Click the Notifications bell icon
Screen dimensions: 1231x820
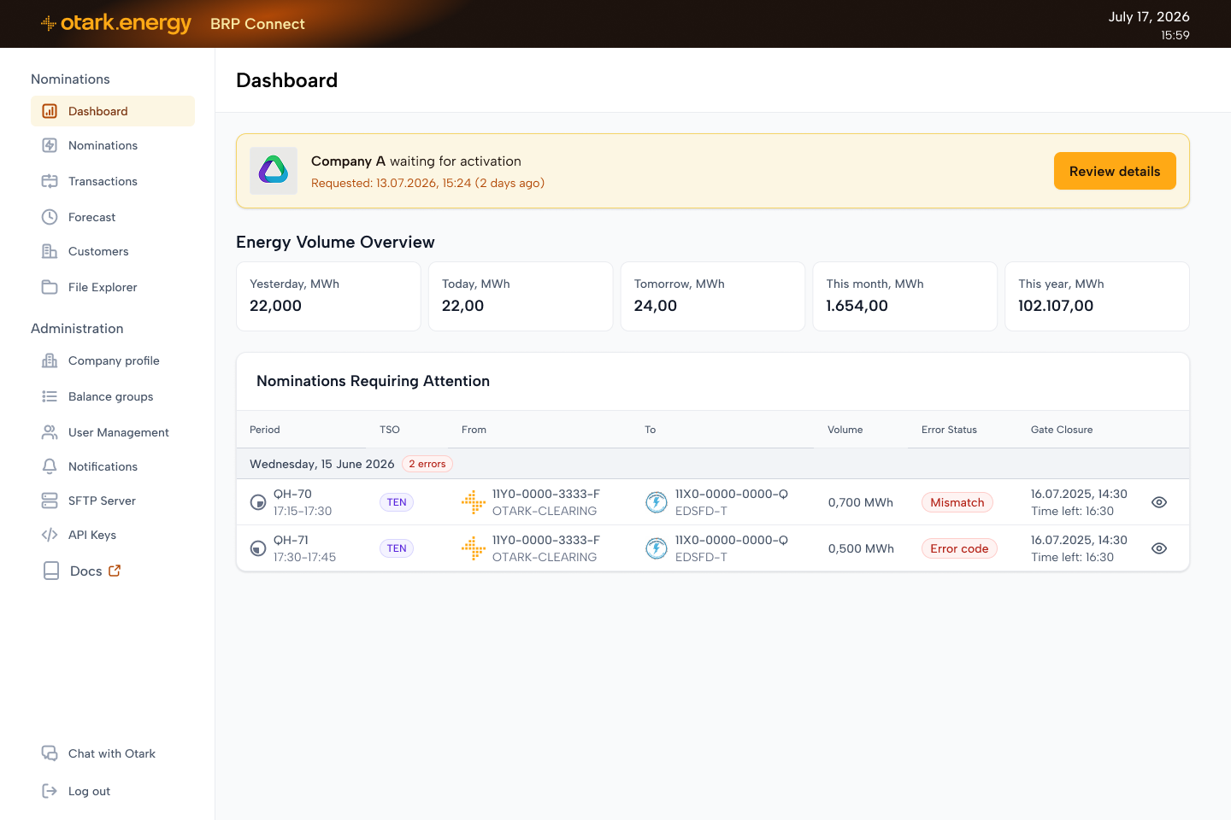50,466
